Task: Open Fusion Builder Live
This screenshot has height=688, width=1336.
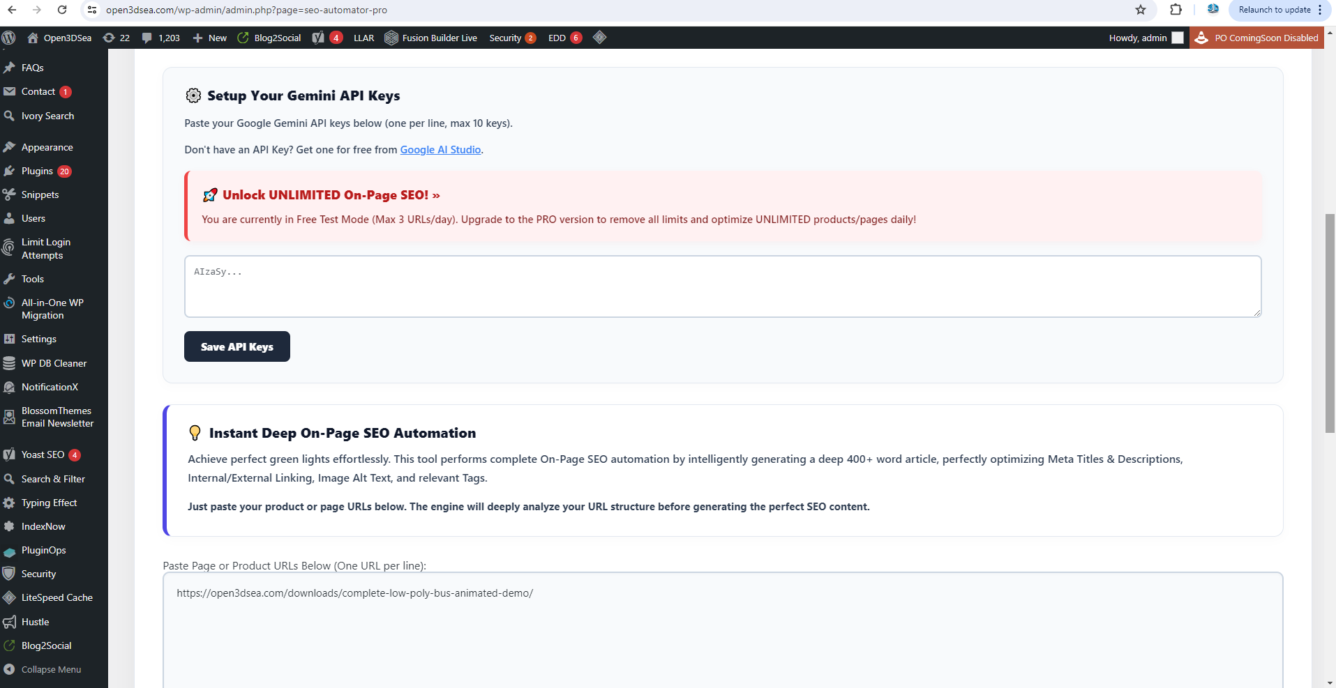Action: click(x=430, y=38)
